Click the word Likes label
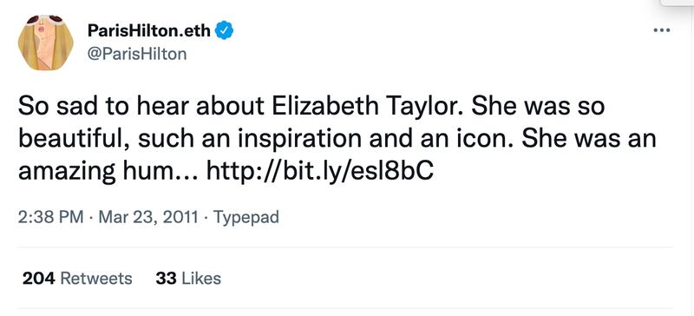 [x=201, y=279]
